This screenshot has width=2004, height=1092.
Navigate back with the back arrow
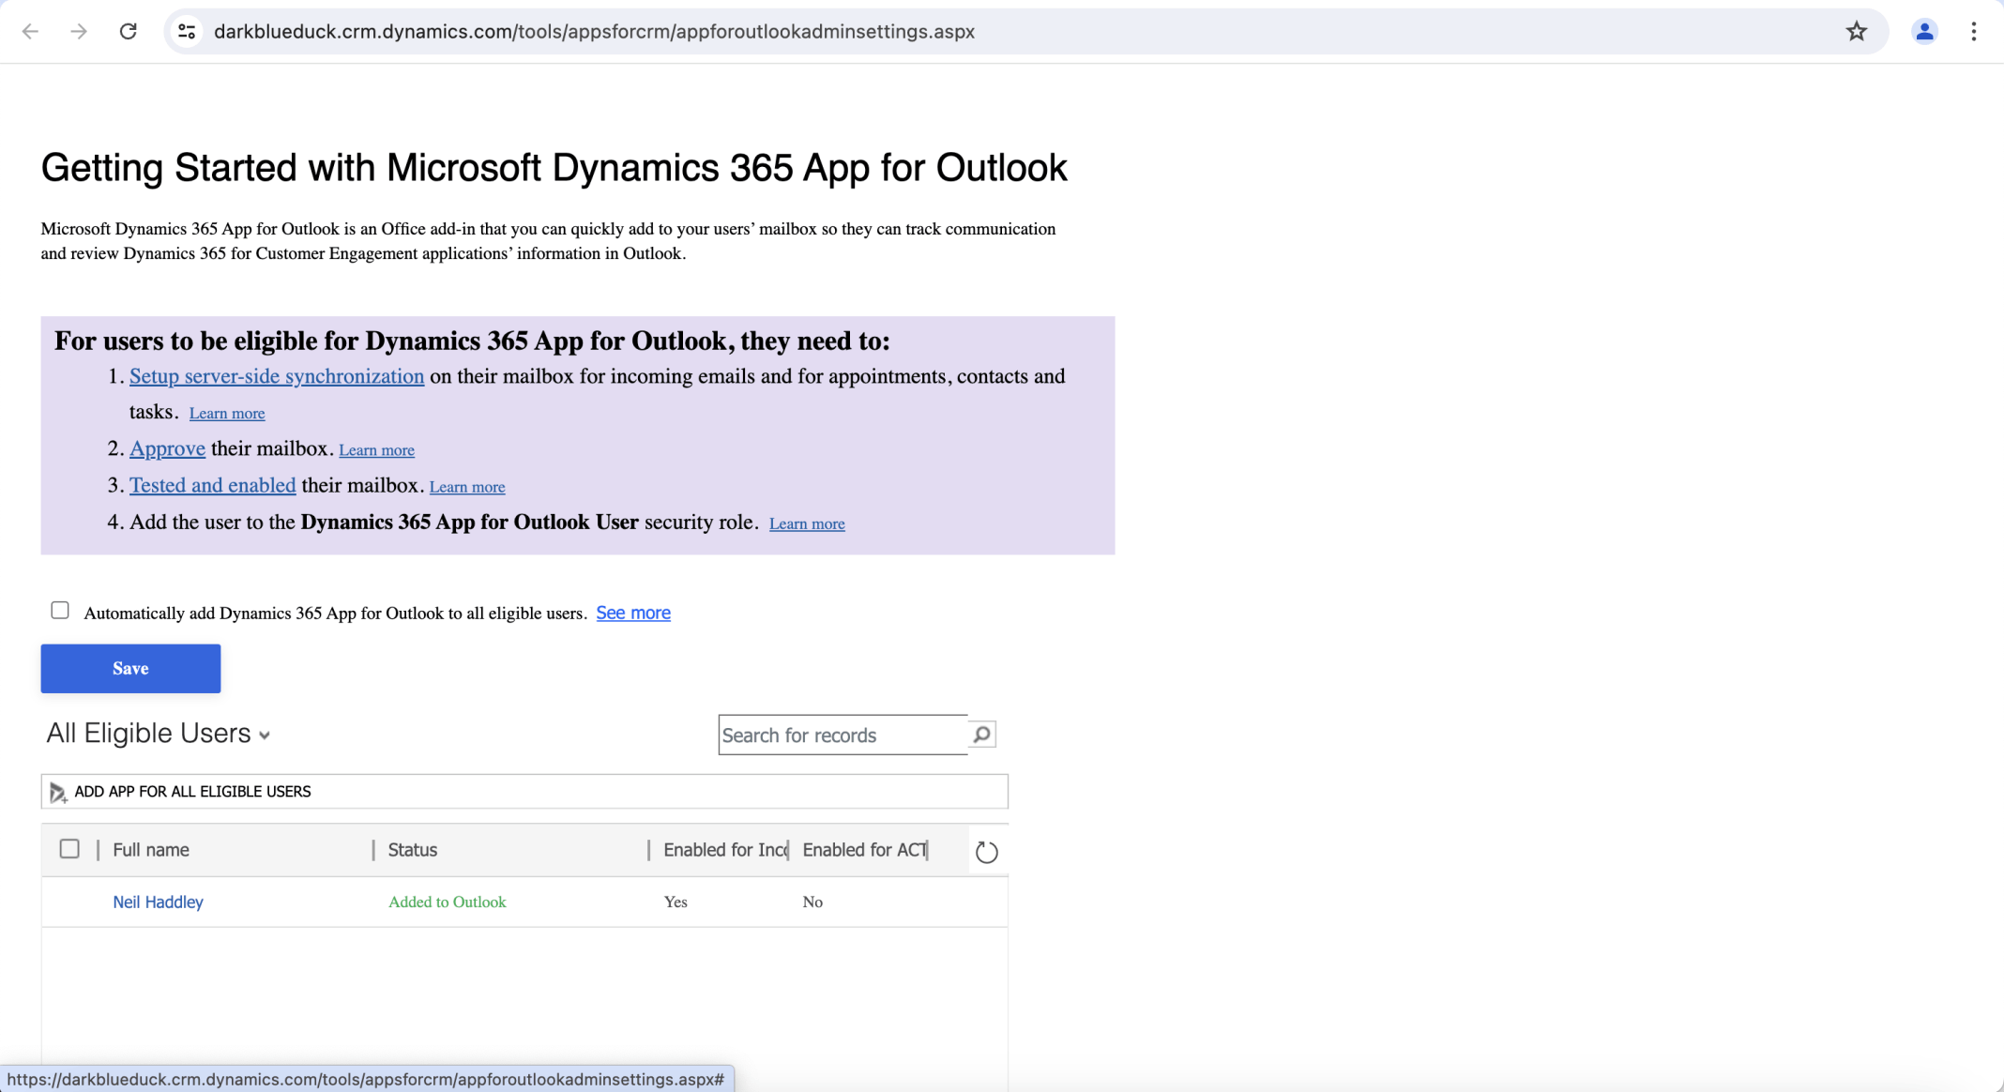(x=31, y=31)
